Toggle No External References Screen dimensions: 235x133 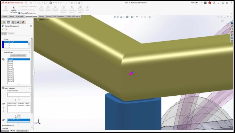pyautogui.click(x=14, y=9)
